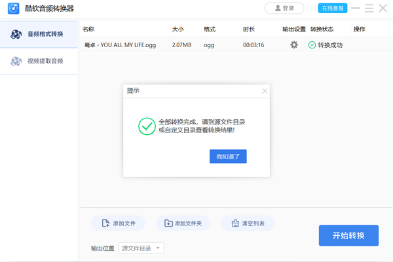The image size is (393, 262).
Task: Click the 登录 login button
Action: [x=284, y=9]
